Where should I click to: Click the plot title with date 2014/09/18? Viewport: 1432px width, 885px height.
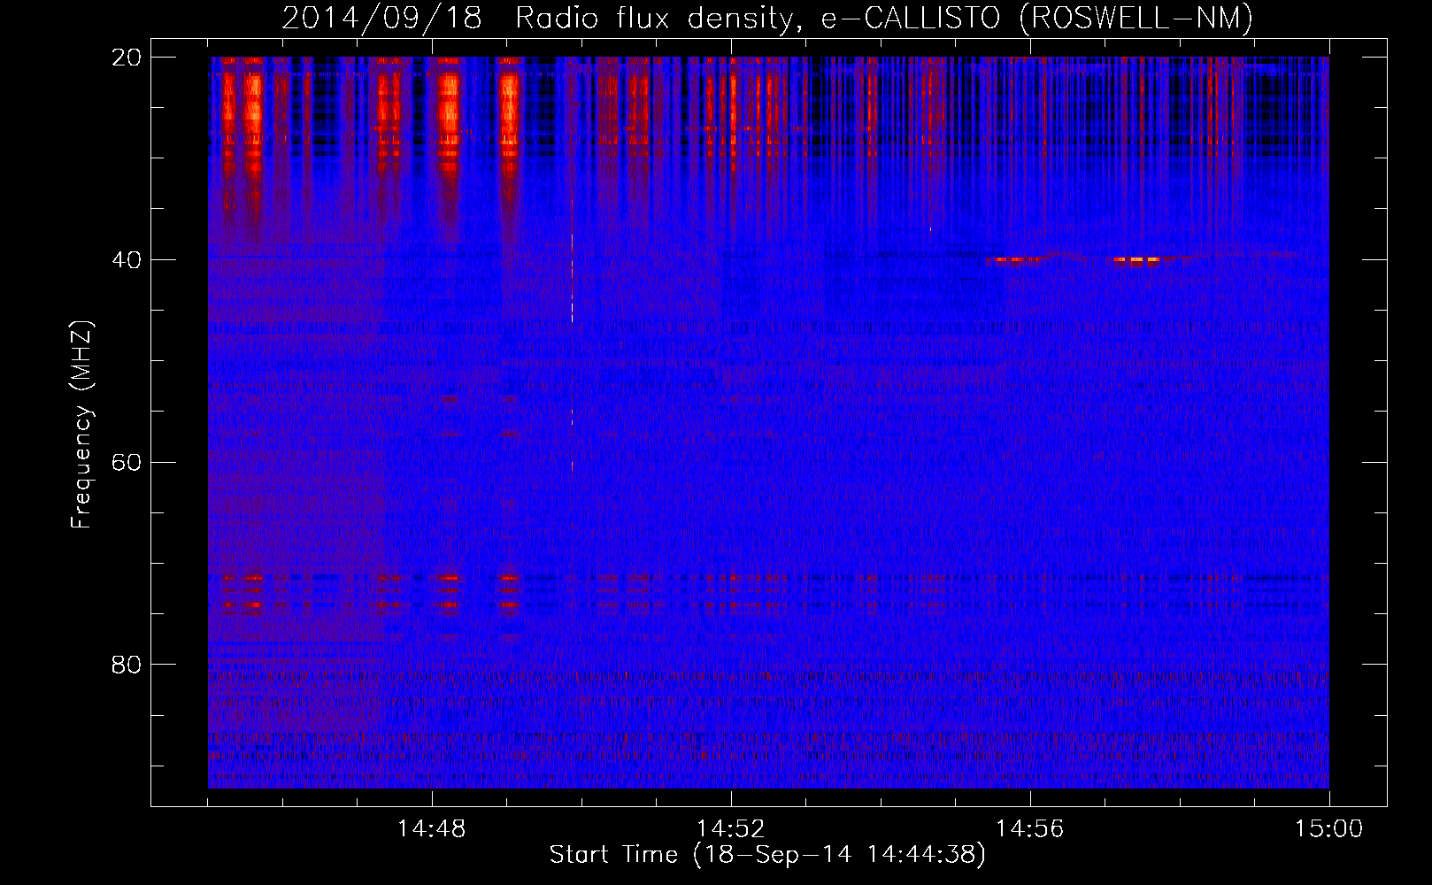coord(767,19)
